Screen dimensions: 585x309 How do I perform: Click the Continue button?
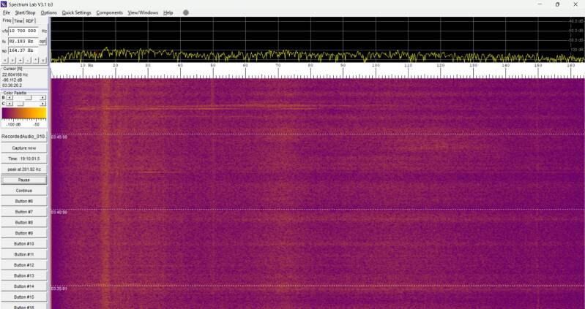coord(24,191)
